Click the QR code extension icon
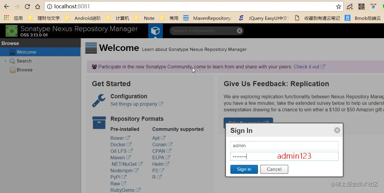Screen dimensions: 384x193 (361, 7)
